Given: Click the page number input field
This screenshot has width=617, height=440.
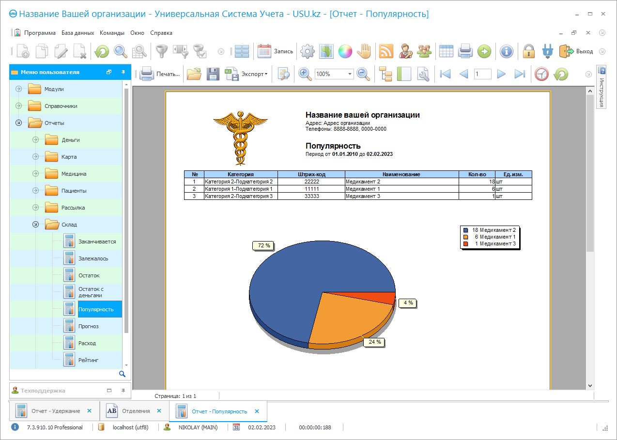Looking at the screenshot, I should 482,74.
